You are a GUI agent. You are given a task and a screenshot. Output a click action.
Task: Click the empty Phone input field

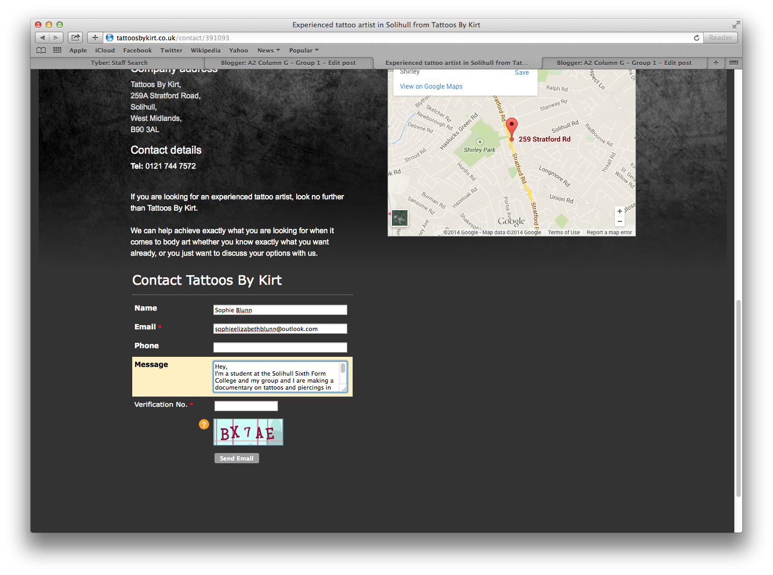pyautogui.click(x=280, y=348)
